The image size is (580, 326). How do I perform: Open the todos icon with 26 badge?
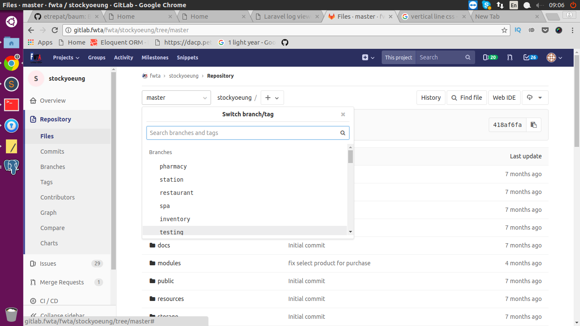click(530, 57)
